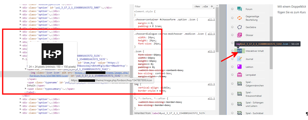Select the Lernpaket radio button
The width and height of the screenshot is (308, 120).
pyautogui.click(x=232, y=75)
